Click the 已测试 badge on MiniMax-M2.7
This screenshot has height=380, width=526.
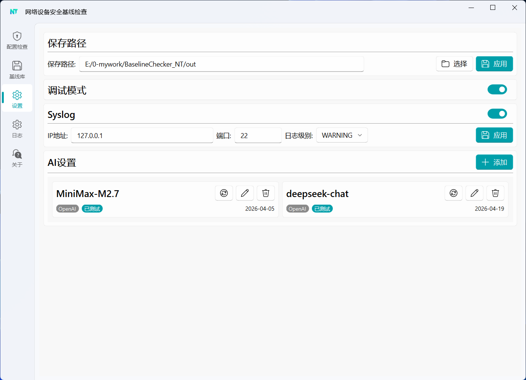pos(92,209)
